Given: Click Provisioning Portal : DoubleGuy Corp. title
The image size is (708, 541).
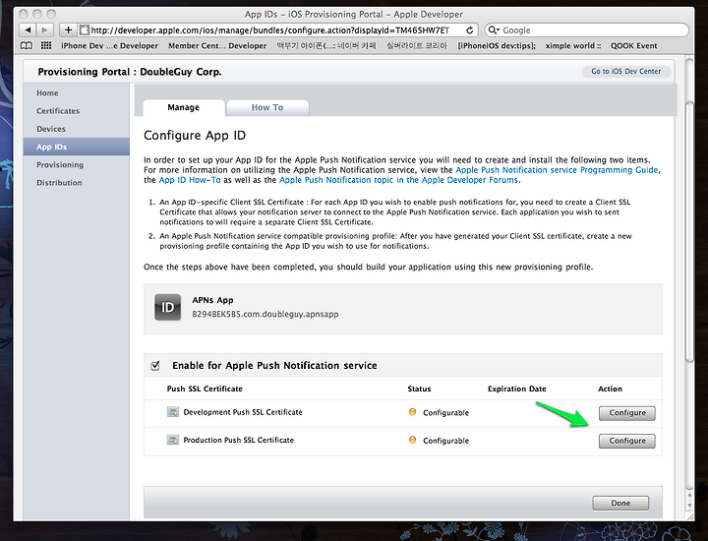Looking at the screenshot, I should [130, 72].
